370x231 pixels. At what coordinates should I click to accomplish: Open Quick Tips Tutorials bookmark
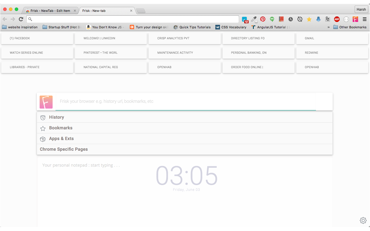[x=192, y=27]
